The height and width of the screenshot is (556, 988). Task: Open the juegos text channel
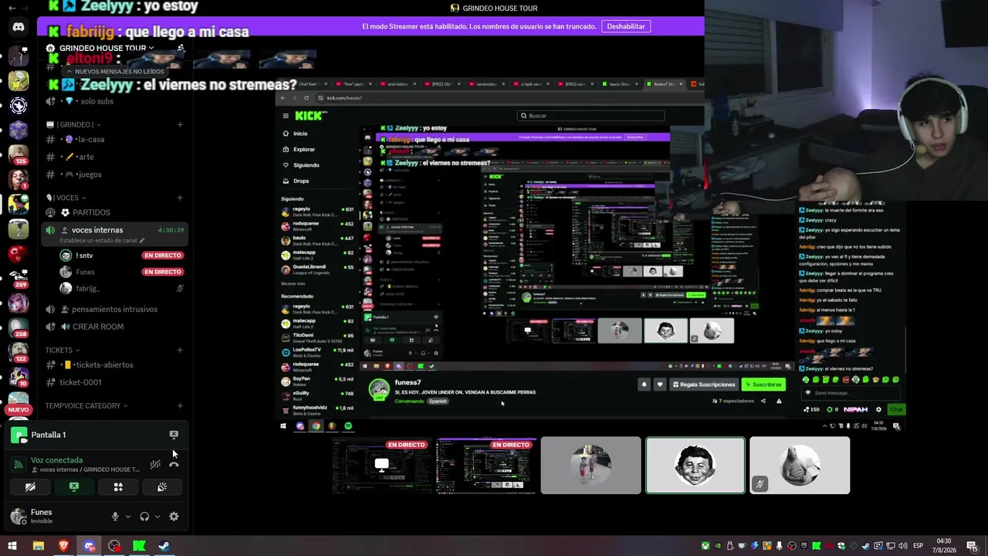click(115, 175)
